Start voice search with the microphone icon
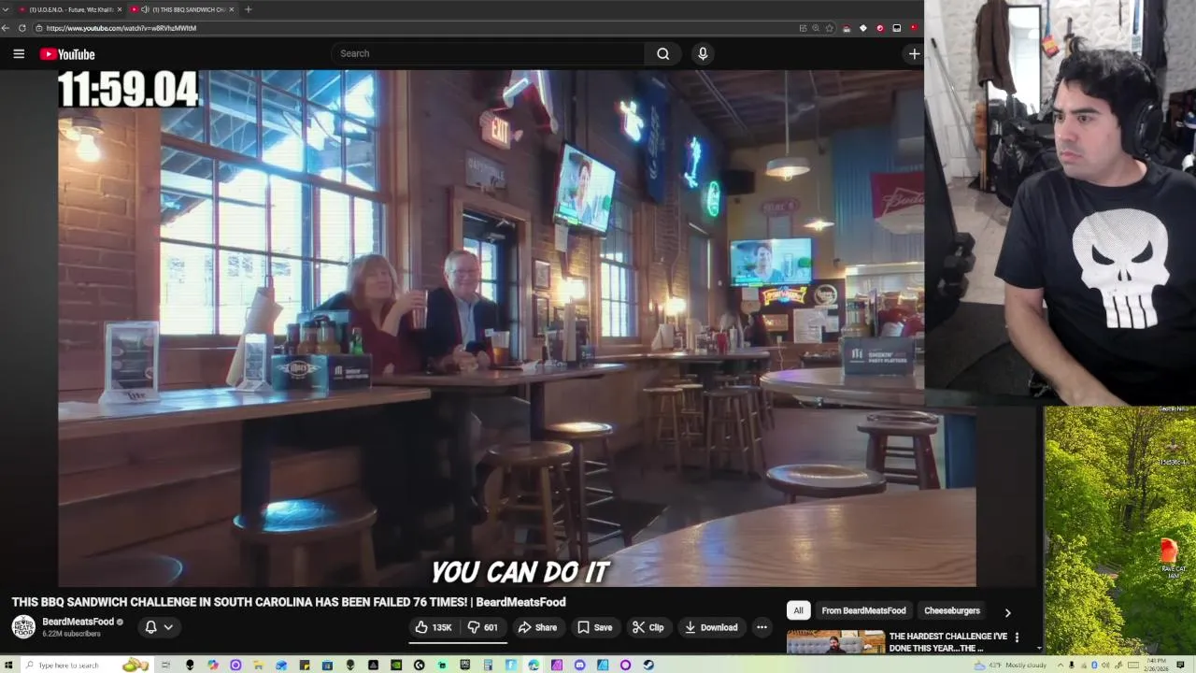 point(703,53)
